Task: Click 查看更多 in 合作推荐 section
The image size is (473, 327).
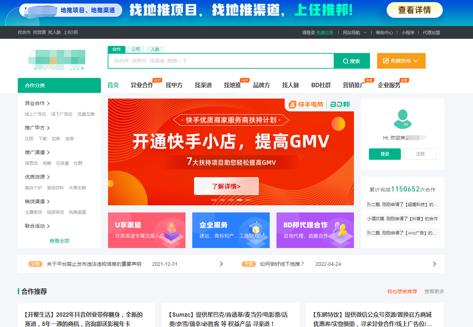Action: (x=434, y=291)
